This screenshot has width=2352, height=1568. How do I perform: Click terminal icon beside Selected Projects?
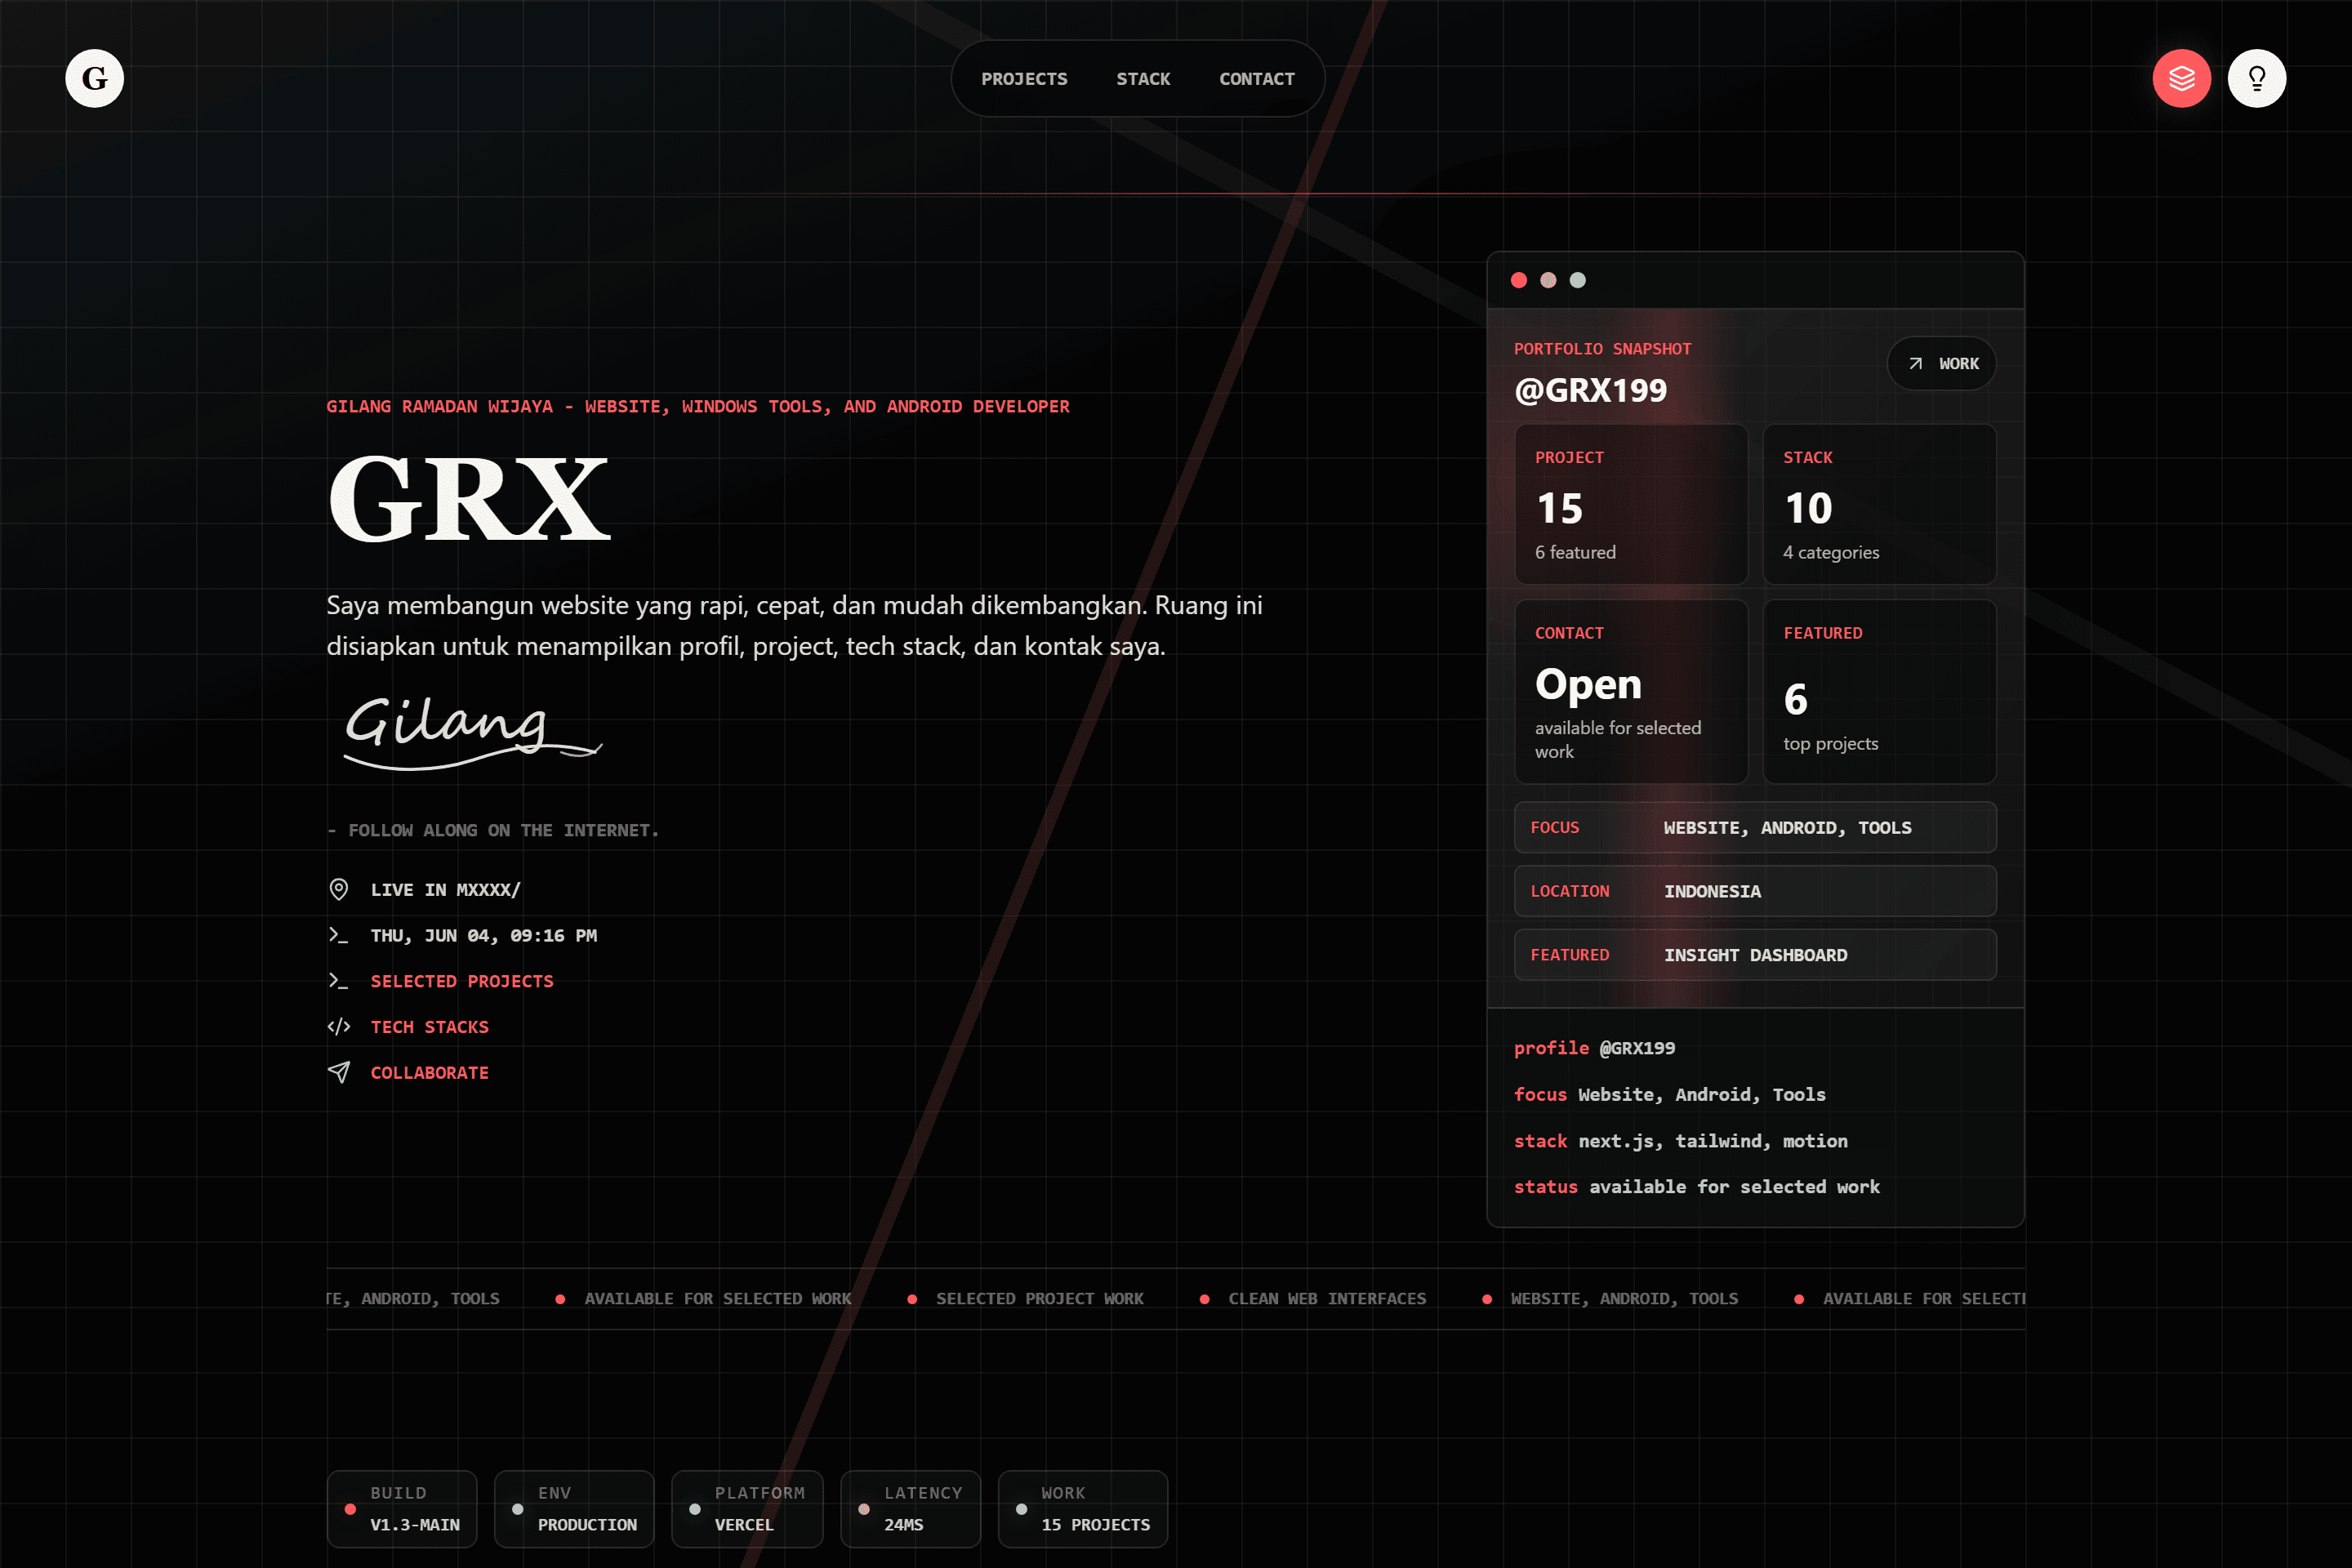339,981
